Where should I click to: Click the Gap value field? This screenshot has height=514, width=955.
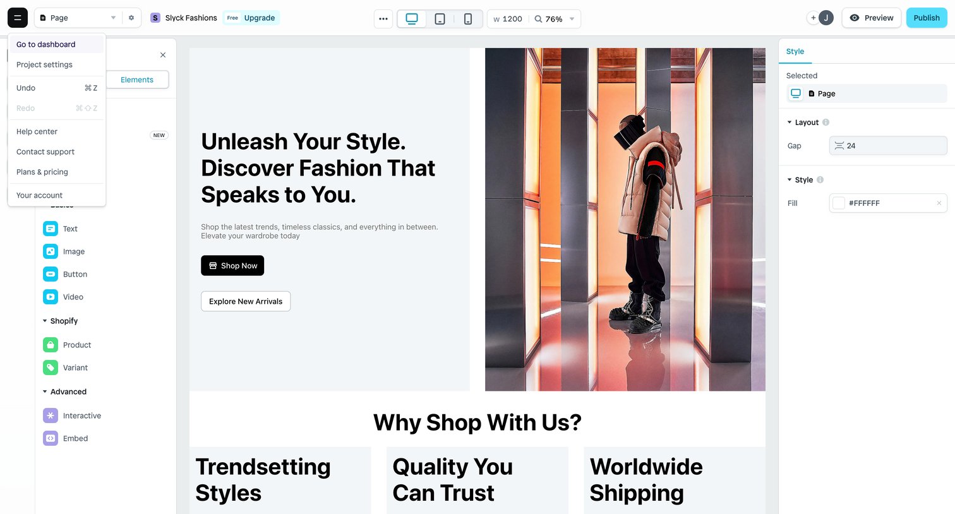click(x=888, y=146)
